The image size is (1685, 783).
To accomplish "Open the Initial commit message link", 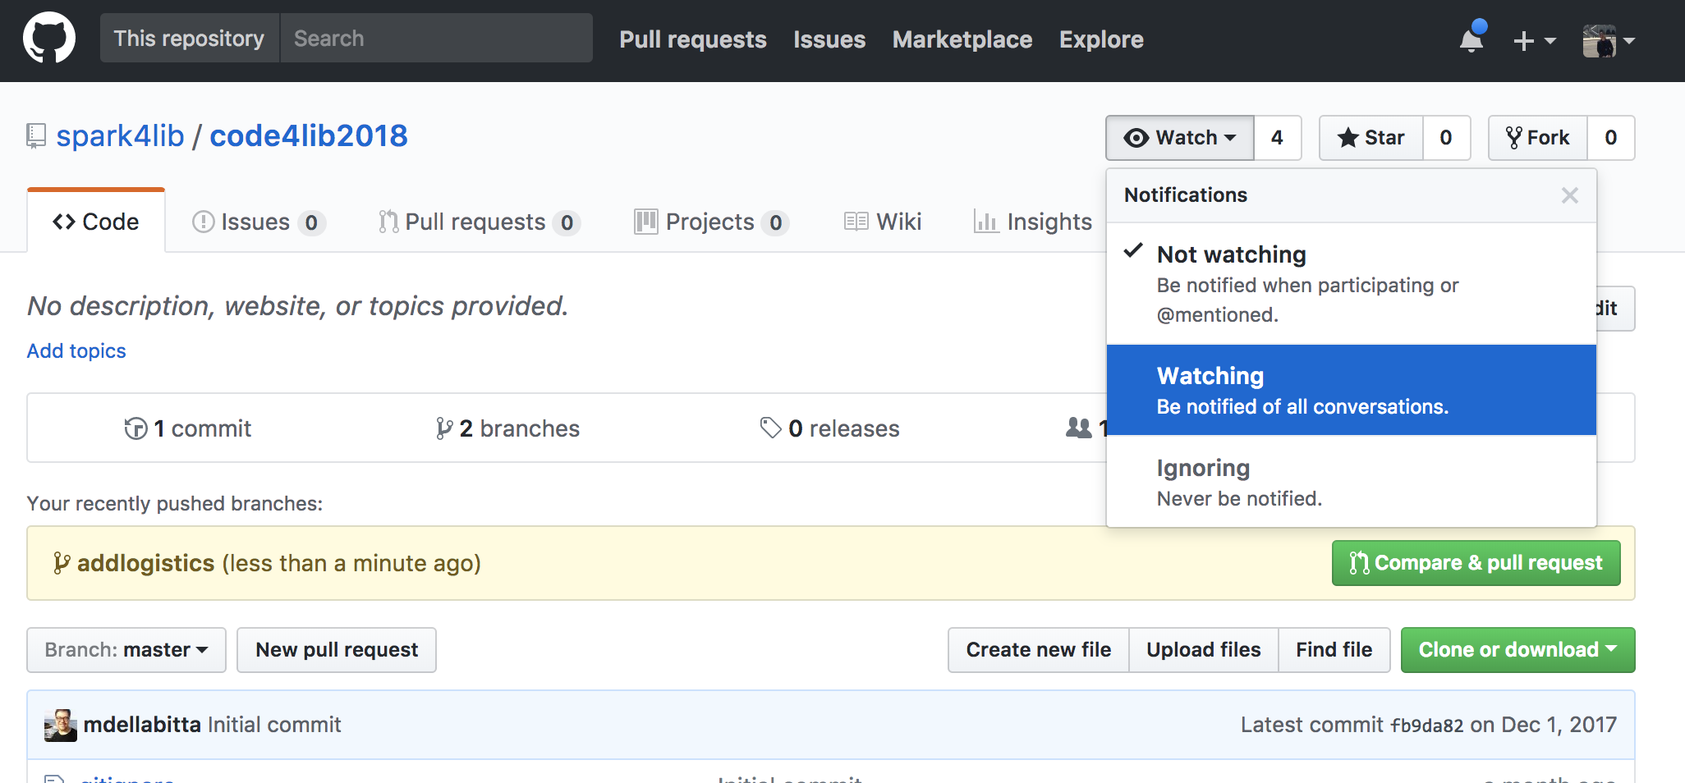I will 274,725.
